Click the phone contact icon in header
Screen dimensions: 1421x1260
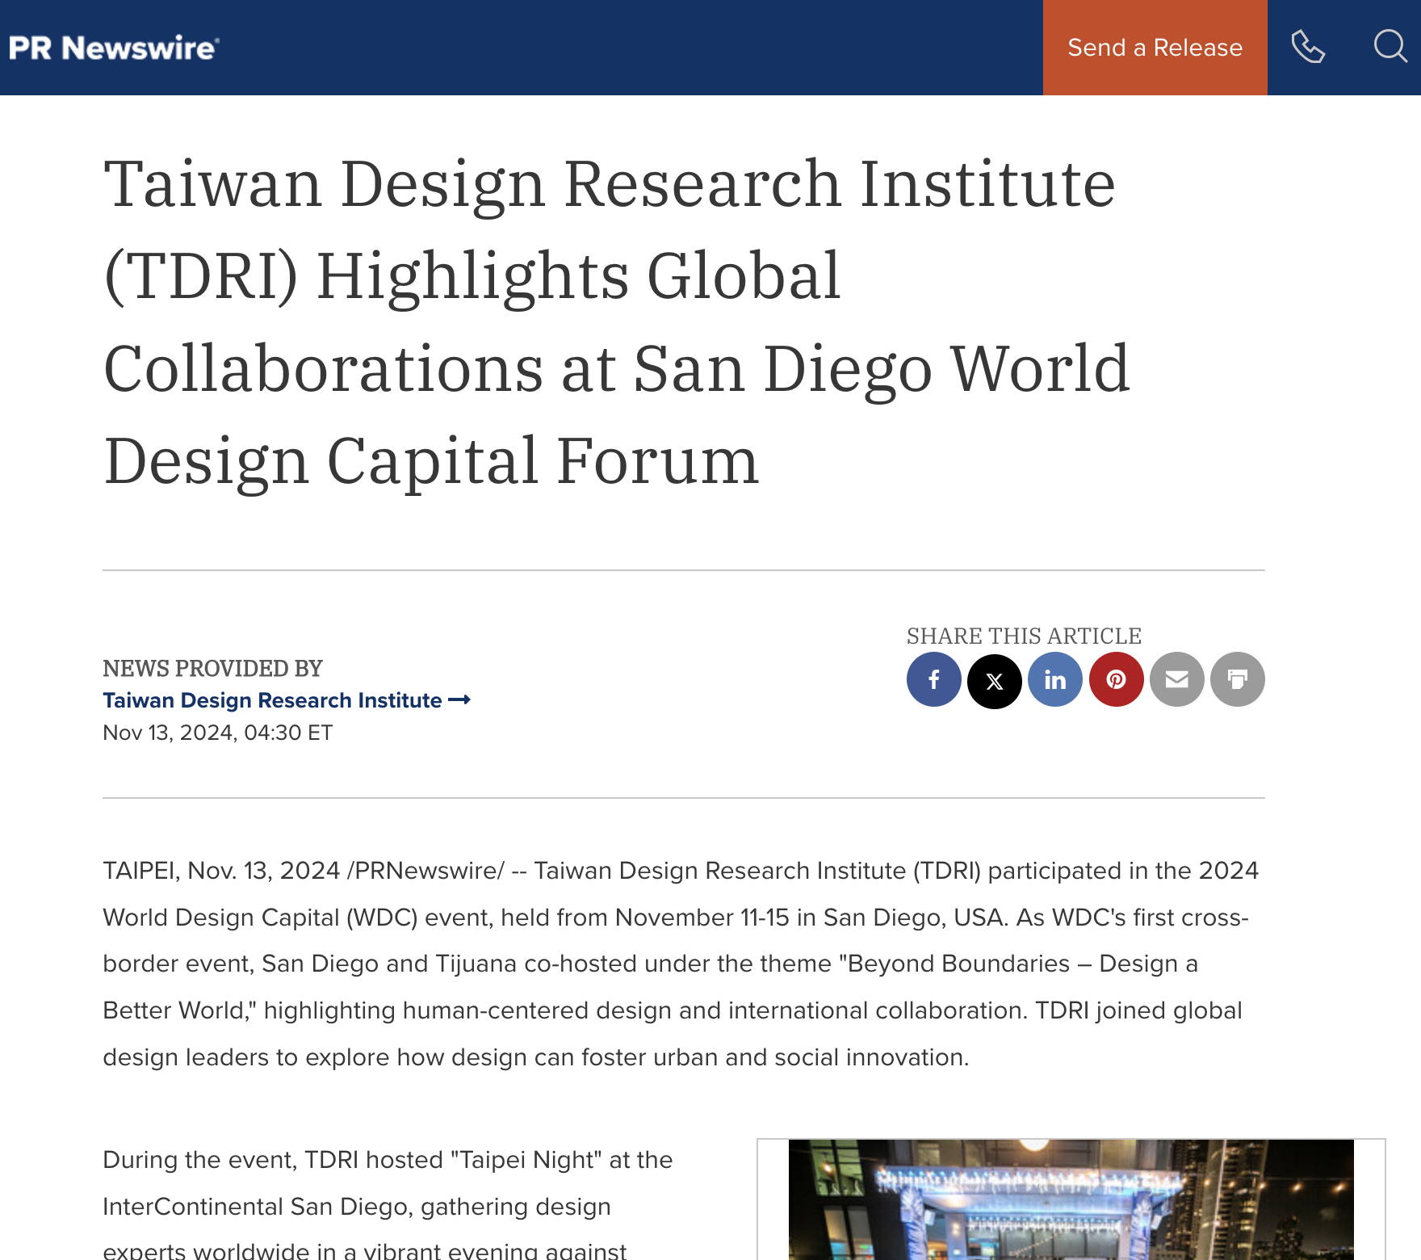[x=1308, y=48]
